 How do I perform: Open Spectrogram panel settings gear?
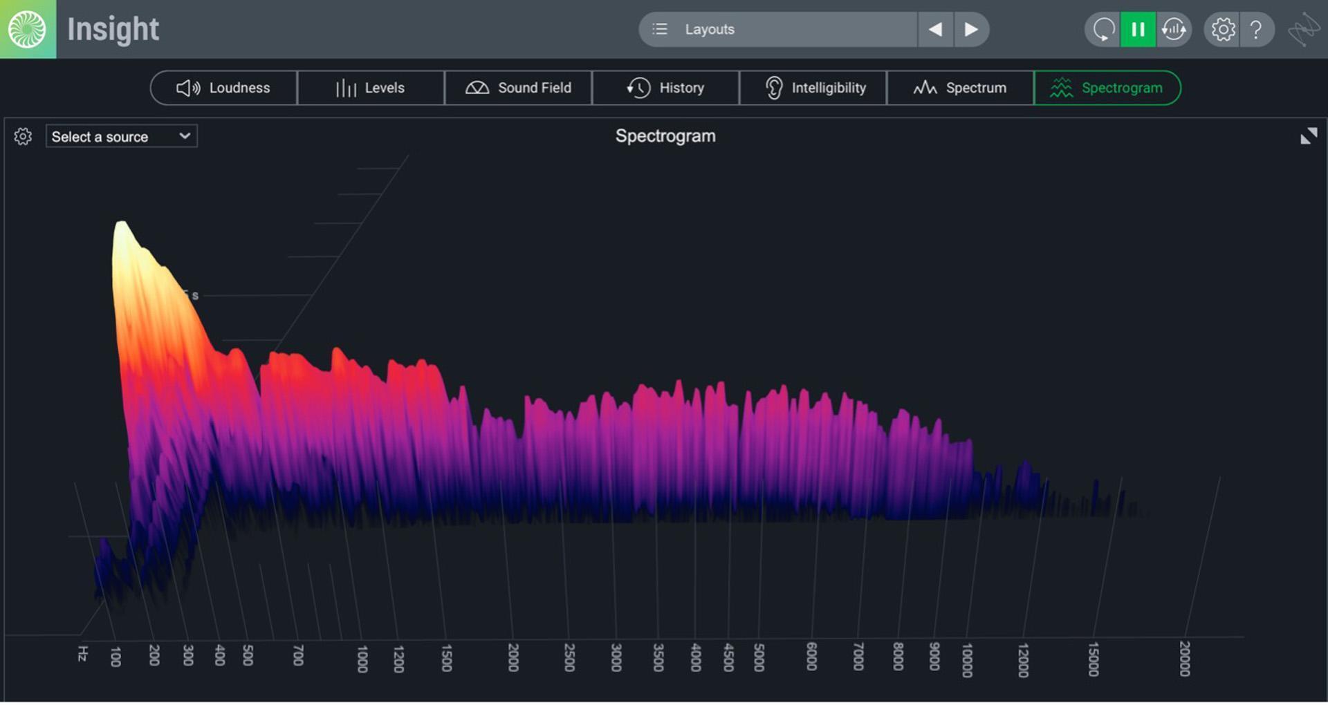[x=23, y=136]
